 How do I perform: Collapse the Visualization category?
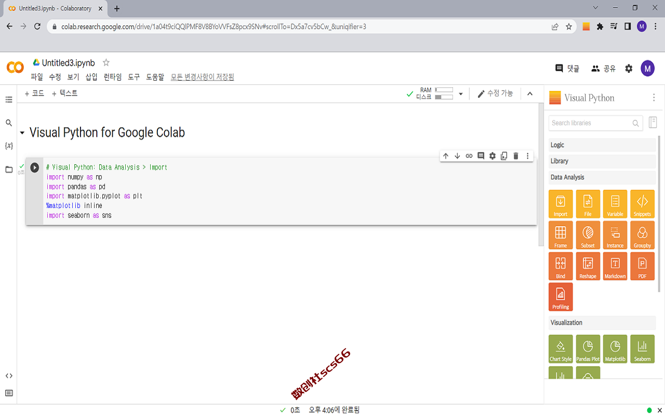point(602,323)
